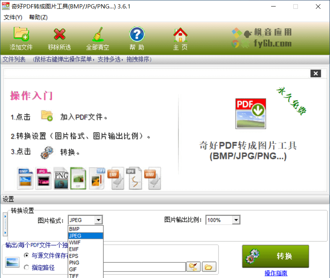Choose BMP from the format list

[86, 229]
